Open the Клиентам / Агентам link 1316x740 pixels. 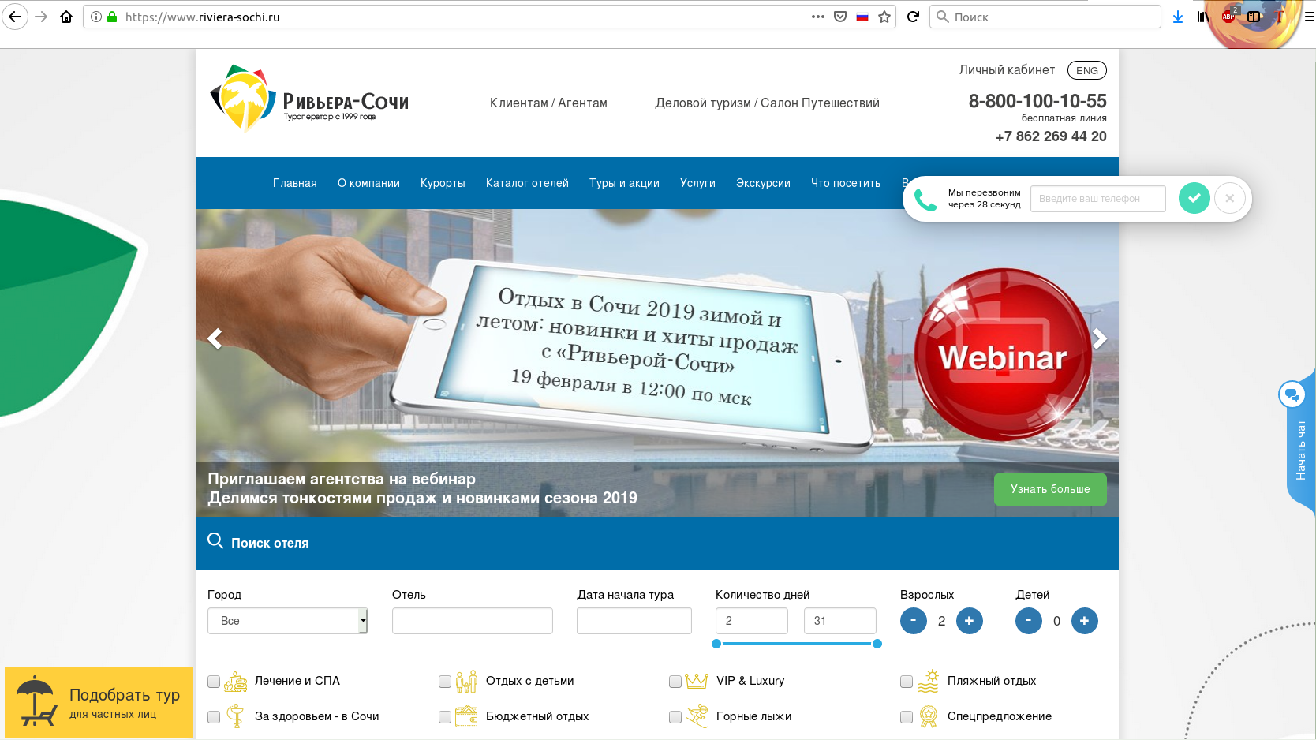coord(548,103)
